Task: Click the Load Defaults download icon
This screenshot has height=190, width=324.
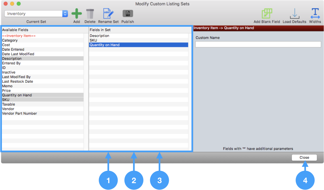Action: coord(294,14)
